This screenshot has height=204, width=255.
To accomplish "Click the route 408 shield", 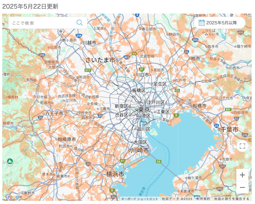I will (241, 32).
